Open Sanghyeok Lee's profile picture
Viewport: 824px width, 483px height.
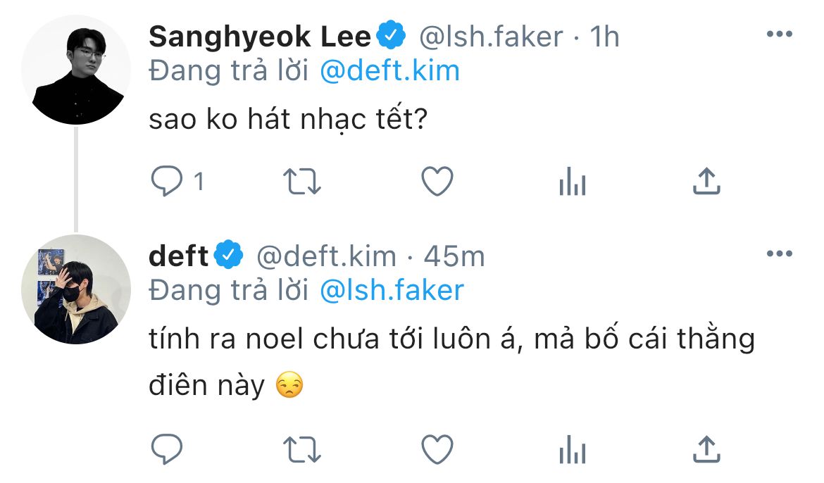click(76, 70)
